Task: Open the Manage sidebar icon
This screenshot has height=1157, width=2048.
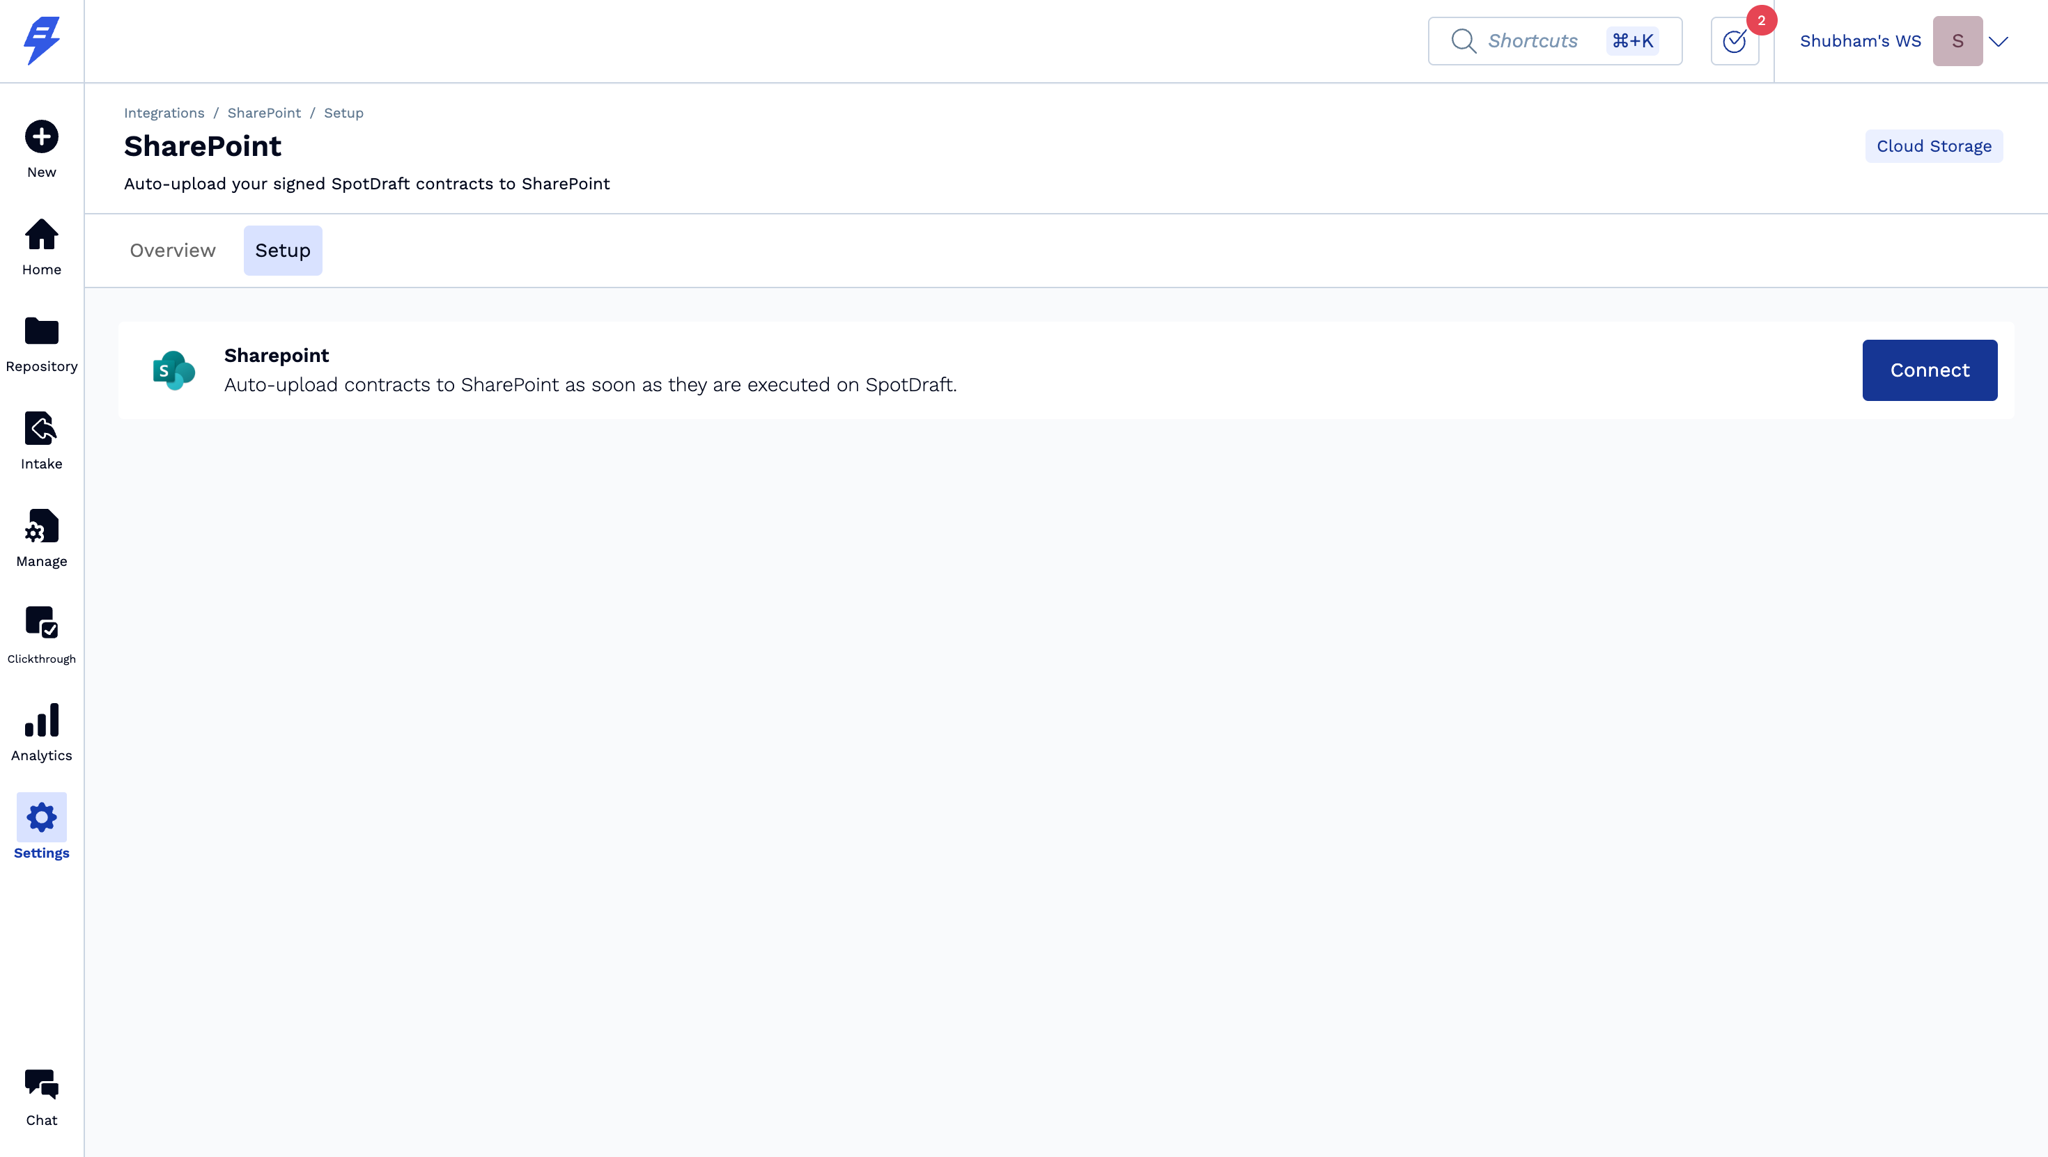Action: (41, 526)
